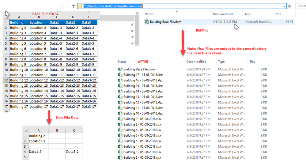This screenshot has height=162, width=306.
Task: Select Building Base File.xlsm dated 9:25 PM
Action: click(x=219, y=22)
